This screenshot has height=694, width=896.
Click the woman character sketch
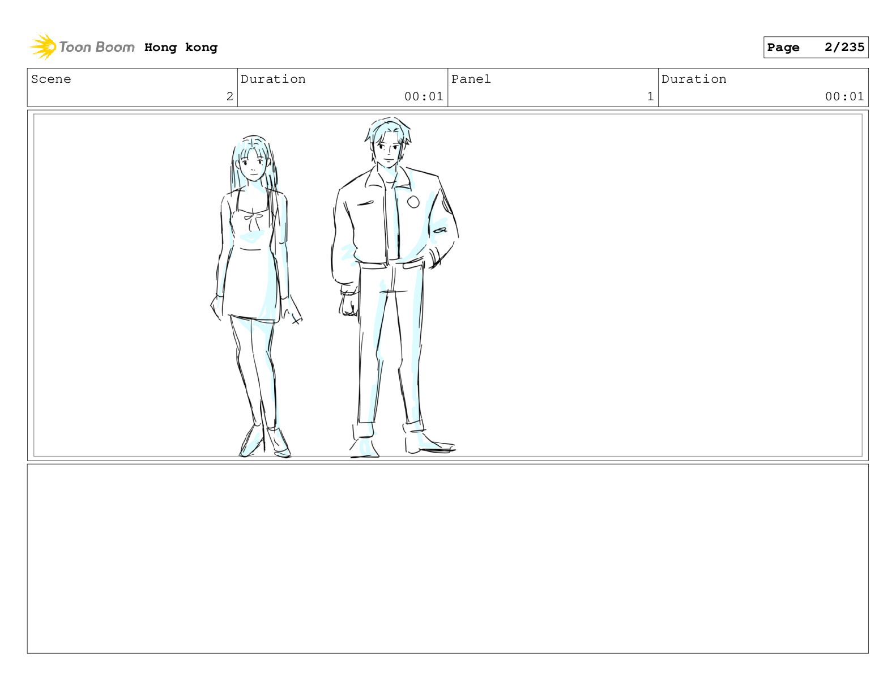(257, 296)
